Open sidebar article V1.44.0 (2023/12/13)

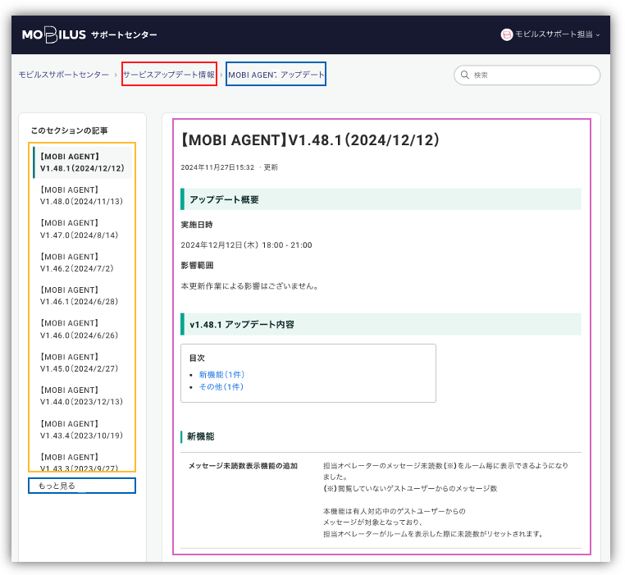pos(82,395)
